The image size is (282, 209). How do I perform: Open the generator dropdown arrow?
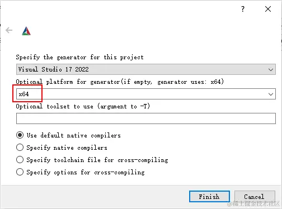[x=271, y=70]
